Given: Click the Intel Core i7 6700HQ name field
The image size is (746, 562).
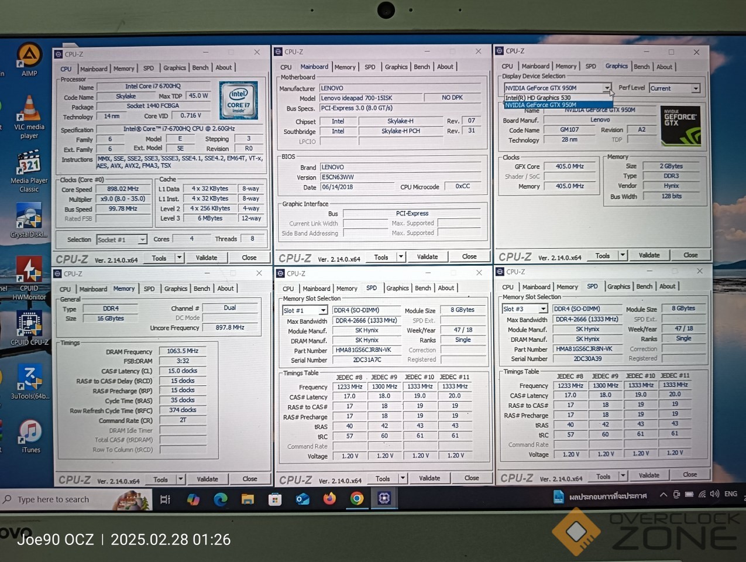Looking at the screenshot, I should tap(153, 87).
